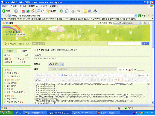Open the History clock icon
Viewport: 155px width, 116px height.
(x=61, y=11)
